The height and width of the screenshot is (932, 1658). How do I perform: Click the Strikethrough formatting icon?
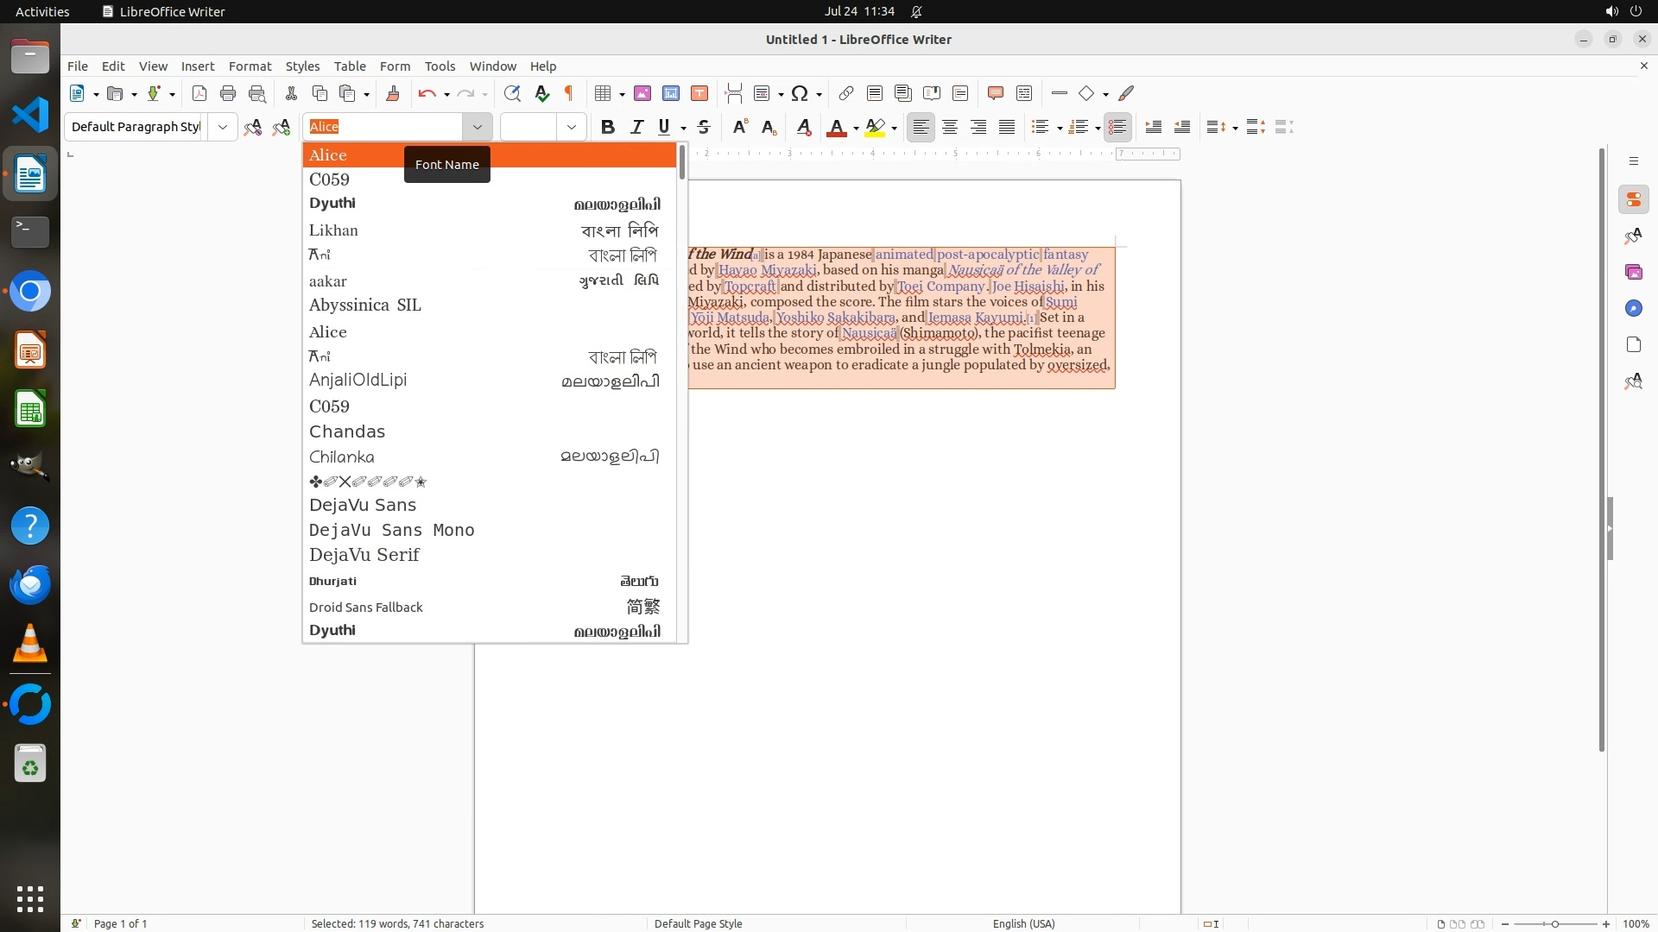(704, 127)
